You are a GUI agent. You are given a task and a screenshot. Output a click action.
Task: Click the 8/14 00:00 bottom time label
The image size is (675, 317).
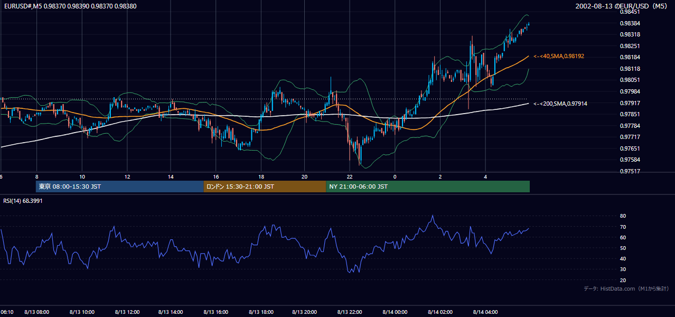[396, 312]
